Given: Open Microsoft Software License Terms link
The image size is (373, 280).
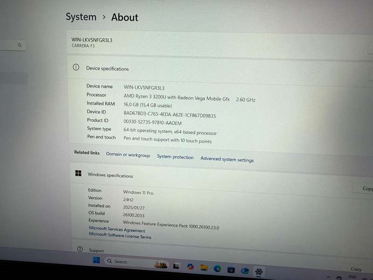Looking at the screenshot, I should (x=120, y=236).
